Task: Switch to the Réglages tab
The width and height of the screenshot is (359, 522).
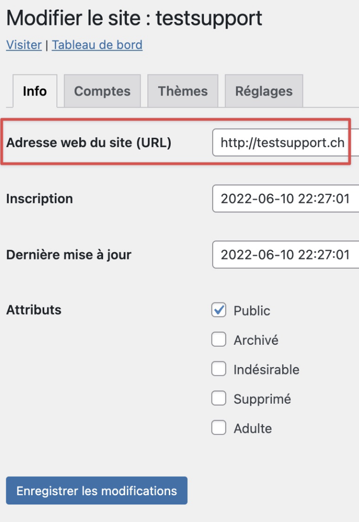Action: (264, 91)
